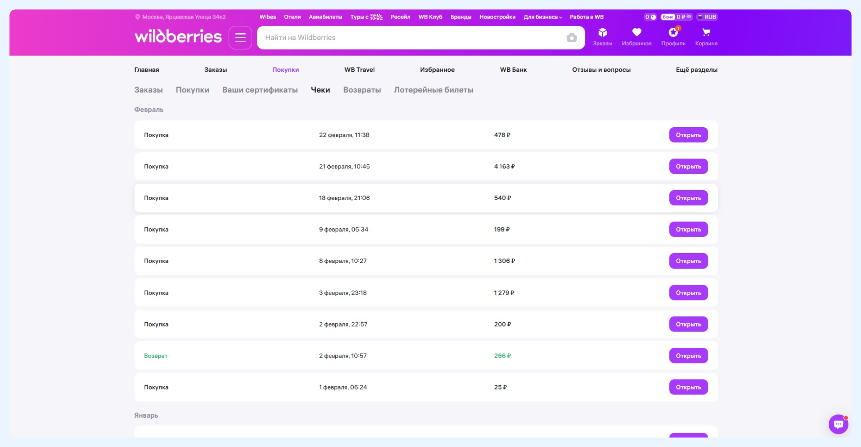Click the Wildberries search field
The image size is (861, 447).
pos(412,38)
